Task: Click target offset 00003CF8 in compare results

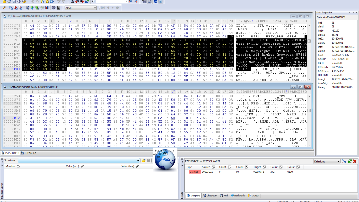Action: point(259,172)
